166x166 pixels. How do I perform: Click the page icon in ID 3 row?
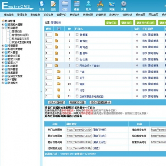[56, 47]
